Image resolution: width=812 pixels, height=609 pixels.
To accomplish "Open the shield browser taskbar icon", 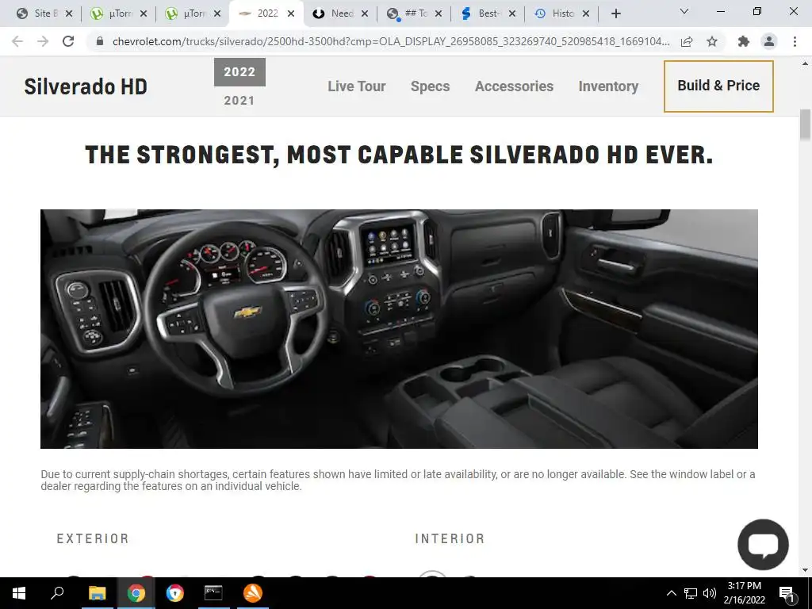I will (x=175, y=593).
